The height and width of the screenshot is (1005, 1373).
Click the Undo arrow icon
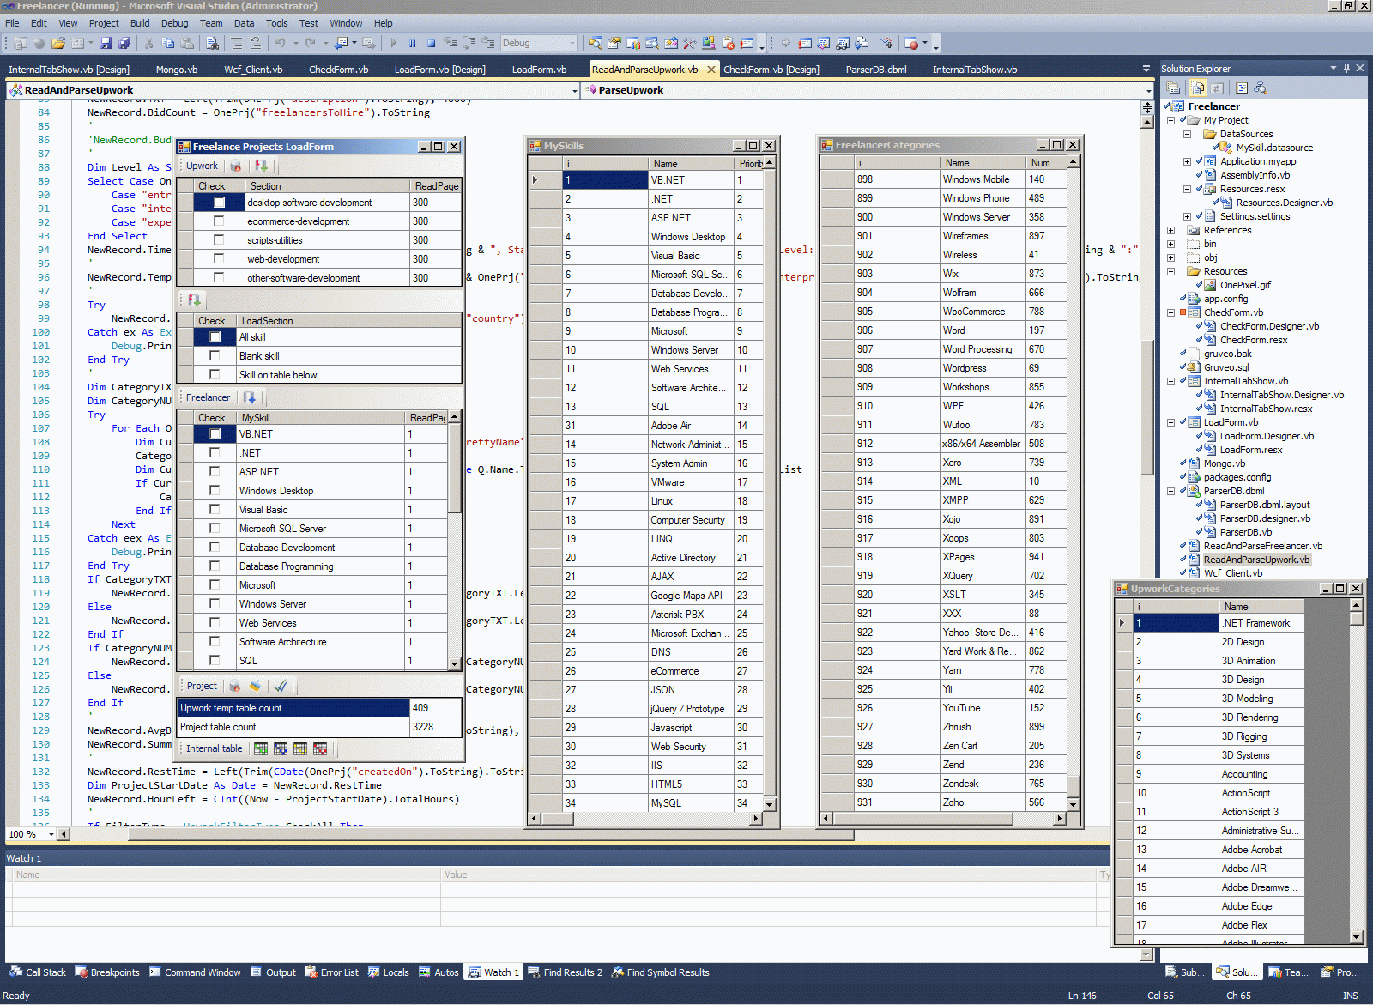280,43
